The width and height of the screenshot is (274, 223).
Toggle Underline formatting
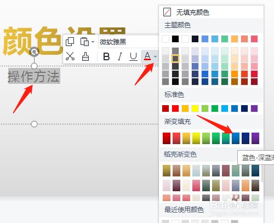pos(133,56)
